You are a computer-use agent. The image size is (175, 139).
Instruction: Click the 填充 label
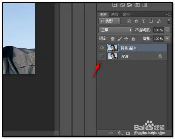(x=147, y=39)
